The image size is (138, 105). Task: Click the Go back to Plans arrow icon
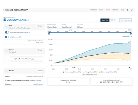(x=4, y=17)
